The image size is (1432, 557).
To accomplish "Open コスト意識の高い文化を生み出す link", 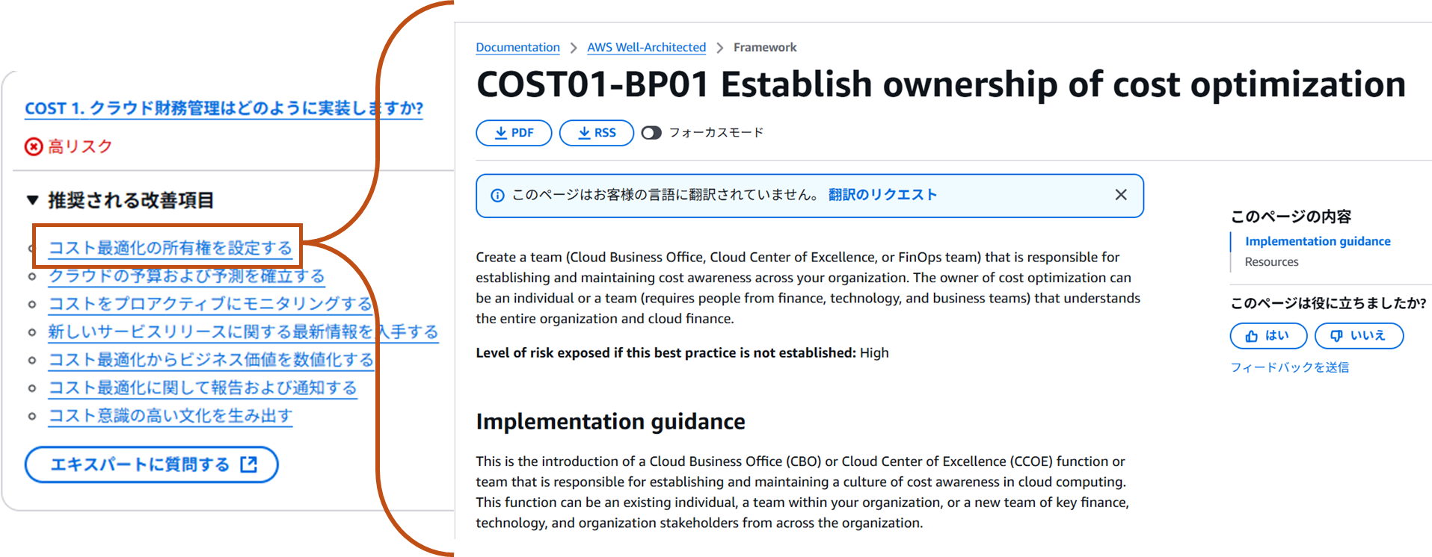I will (x=170, y=416).
